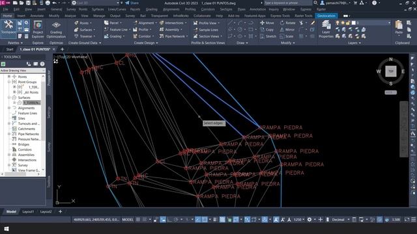The image size is (417, 234).
Task: Switch to the Home ribbon tab
Action: point(7,16)
